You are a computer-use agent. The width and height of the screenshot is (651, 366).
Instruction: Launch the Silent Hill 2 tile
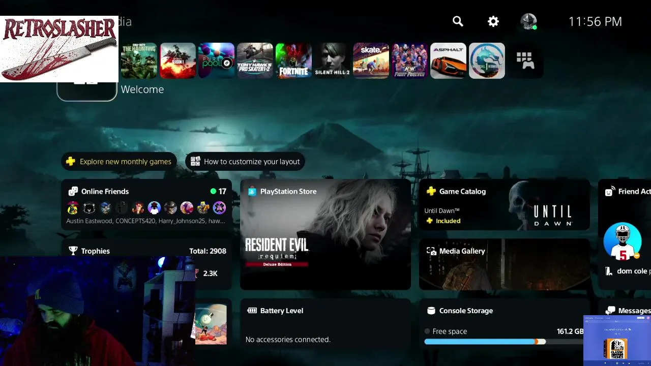pos(332,60)
